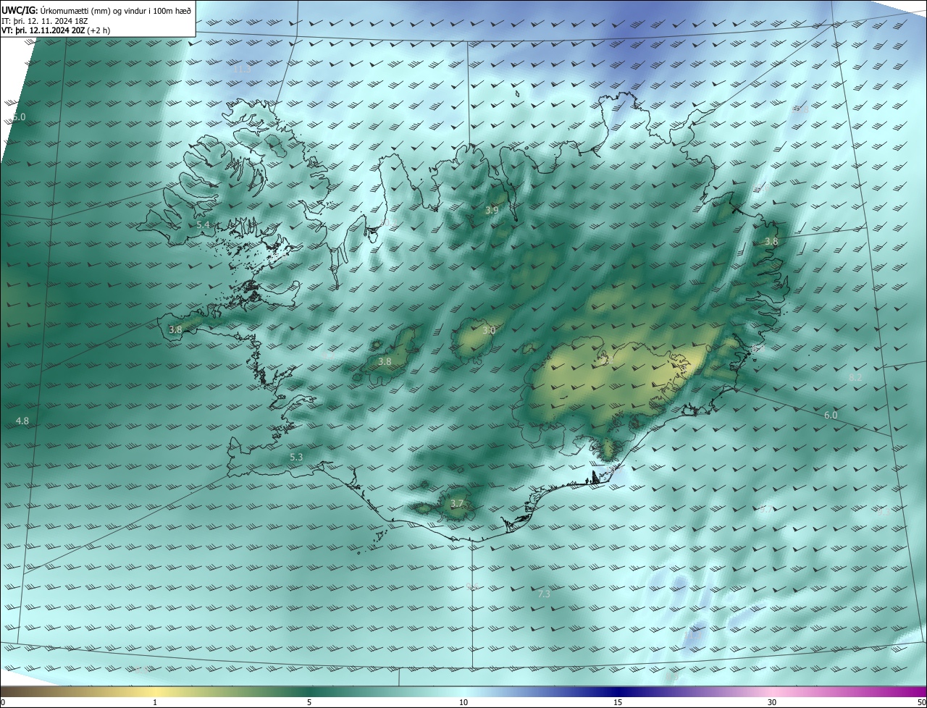Click the 10 tick on the colour scale
This screenshot has width=927, height=708.
coord(463,702)
